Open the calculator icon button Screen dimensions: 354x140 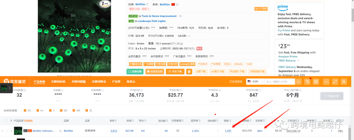[x=189, y=72]
